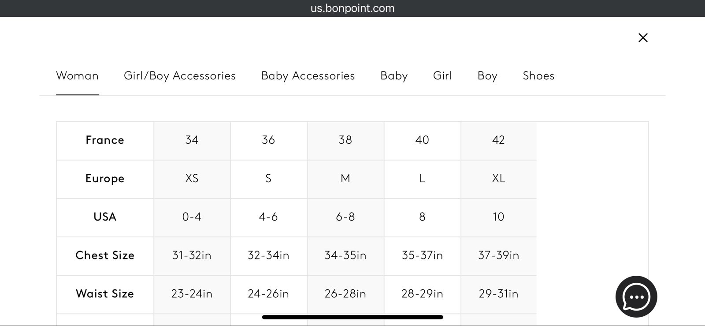Go to the Shoes size tab
The image size is (705, 326).
(538, 76)
